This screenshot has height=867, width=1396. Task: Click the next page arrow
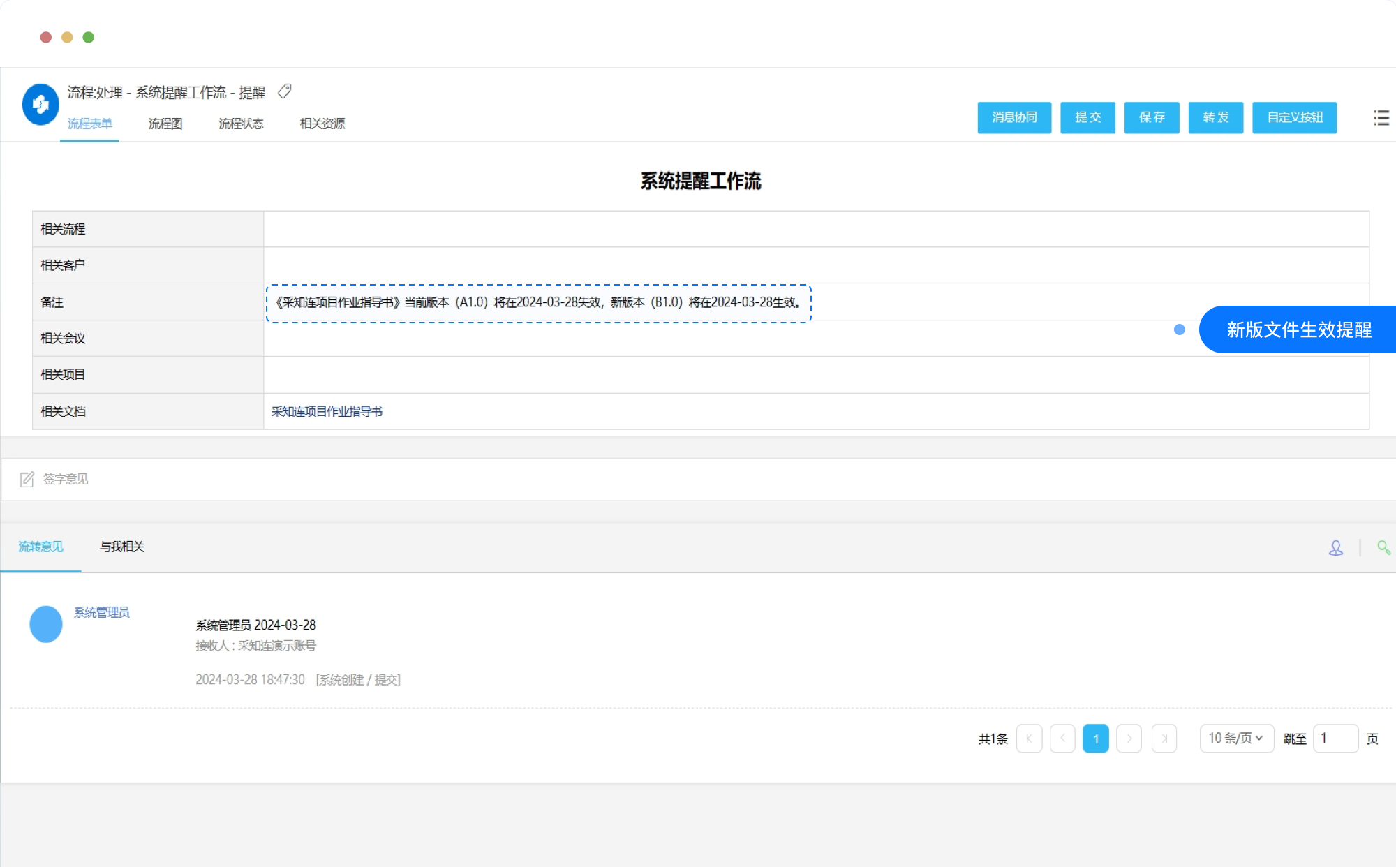click(1129, 739)
